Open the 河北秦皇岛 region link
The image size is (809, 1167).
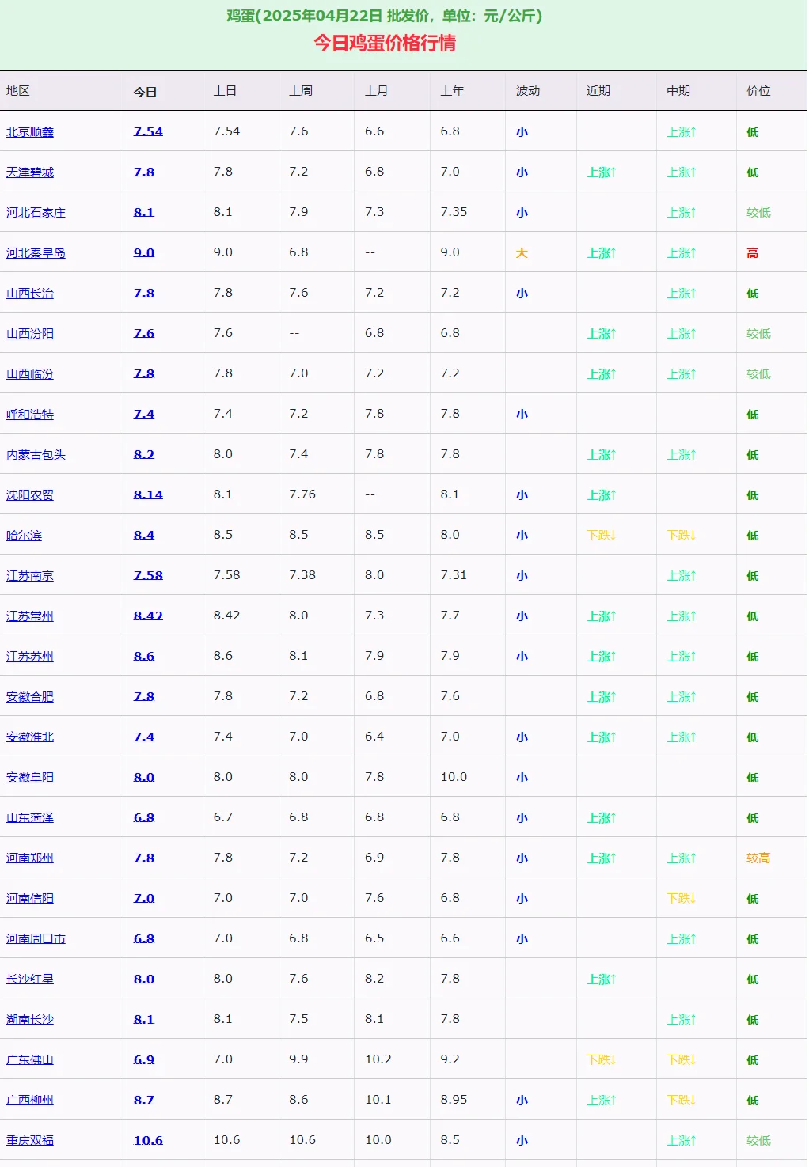point(36,253)
